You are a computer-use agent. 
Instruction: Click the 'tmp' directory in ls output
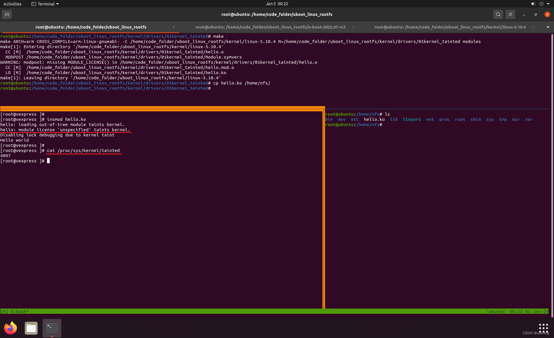503,119
